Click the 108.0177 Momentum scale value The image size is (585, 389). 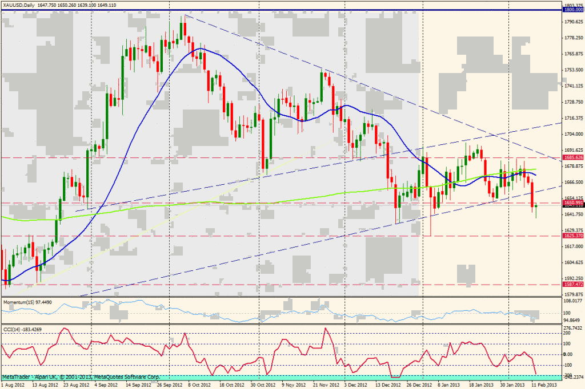pos(573,300)
